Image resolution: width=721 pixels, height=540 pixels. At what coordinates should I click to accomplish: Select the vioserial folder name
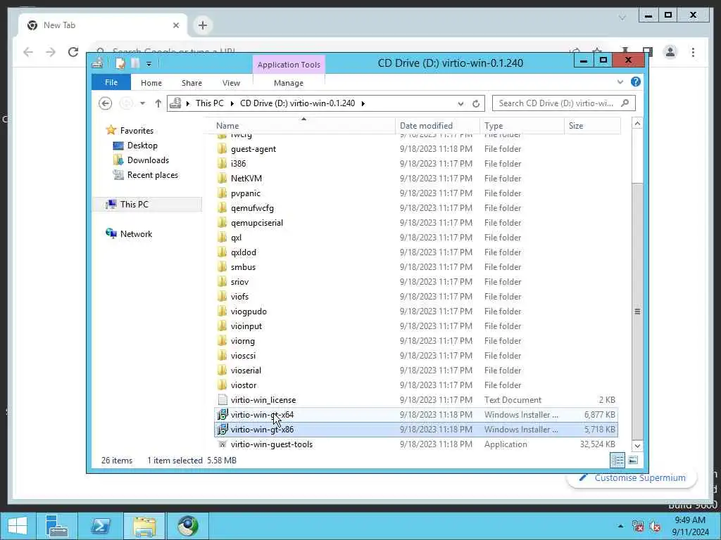[x=246, y=370]
